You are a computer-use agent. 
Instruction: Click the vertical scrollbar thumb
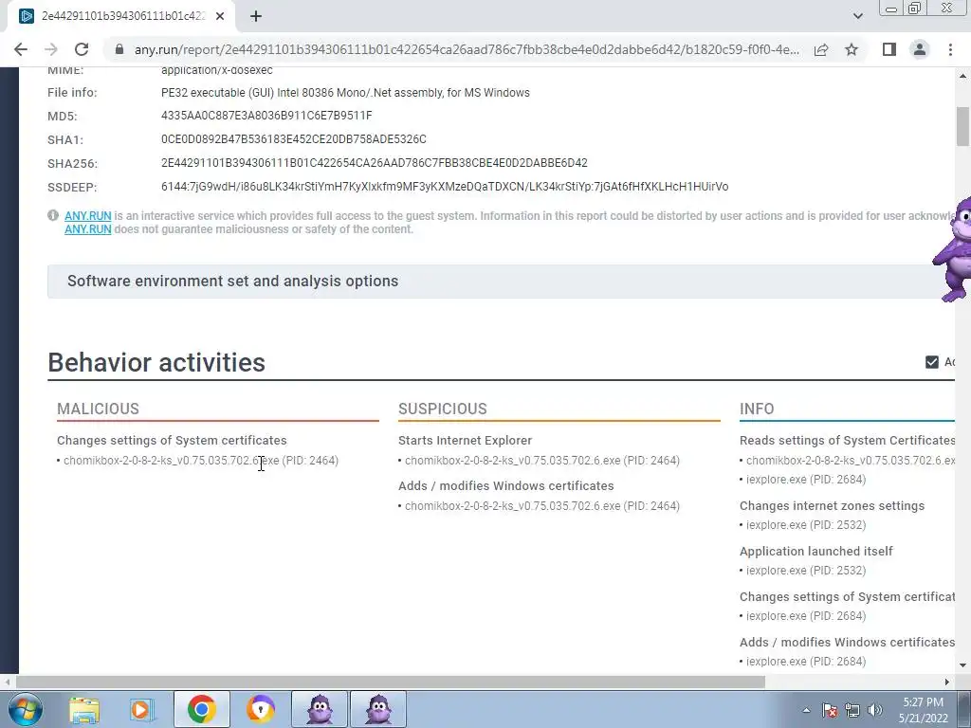click(x=962, y=127)
